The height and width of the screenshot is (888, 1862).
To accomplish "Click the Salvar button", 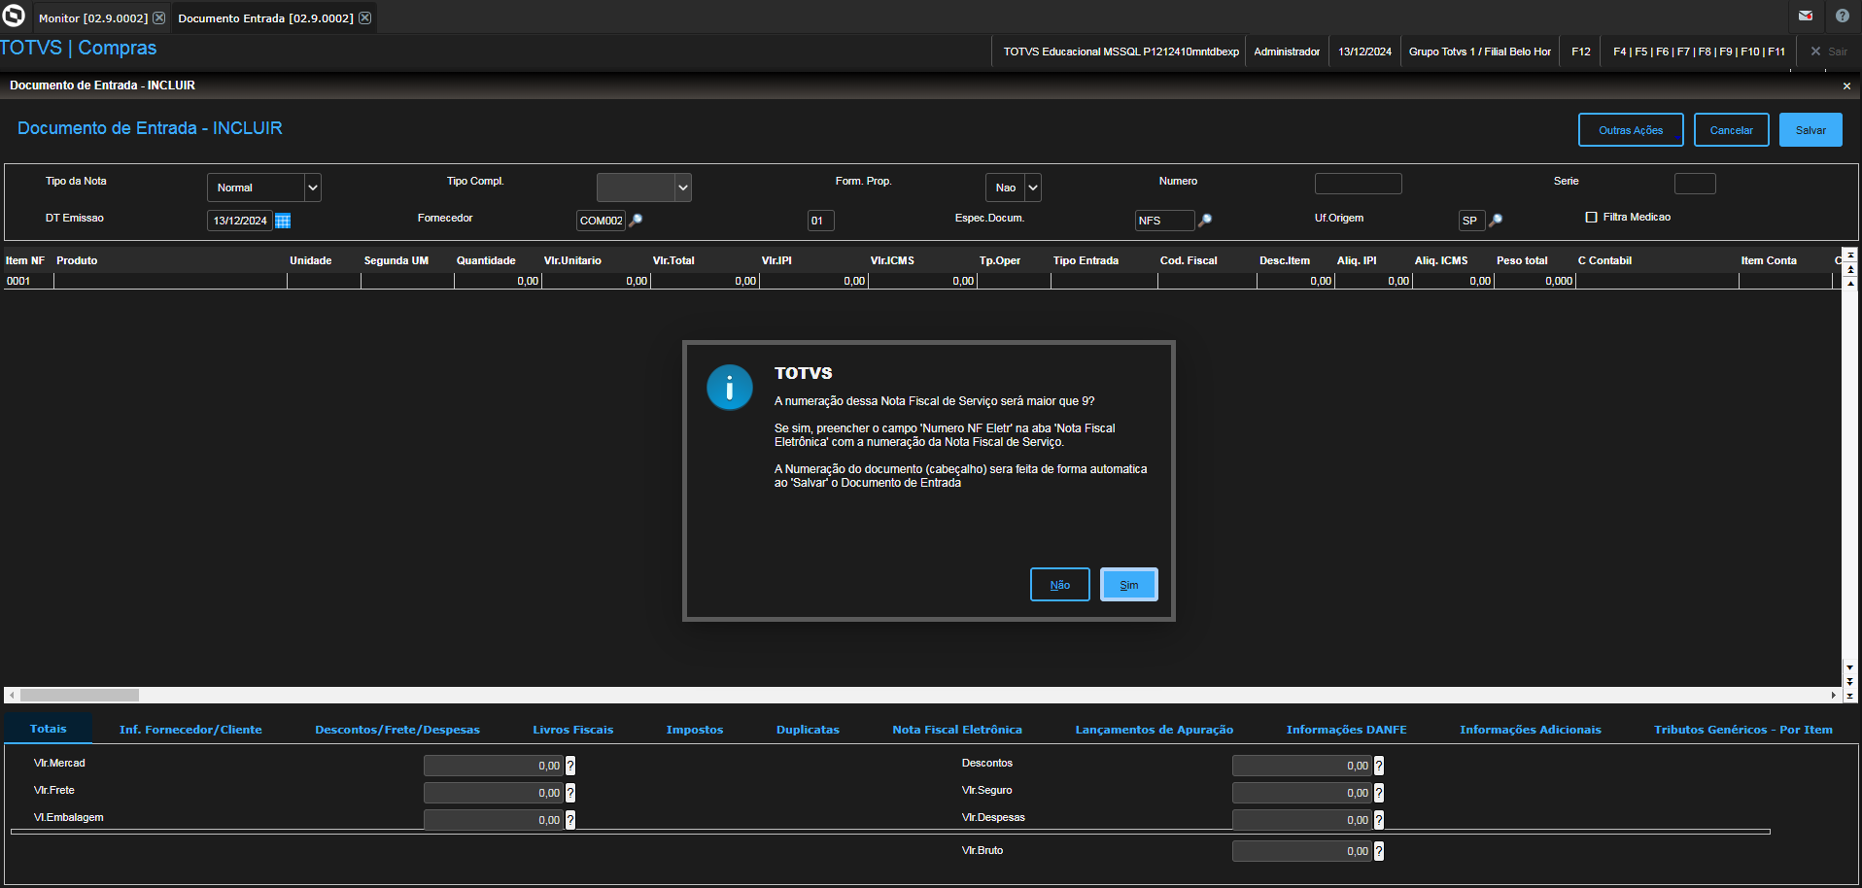I will (1810, 130).
